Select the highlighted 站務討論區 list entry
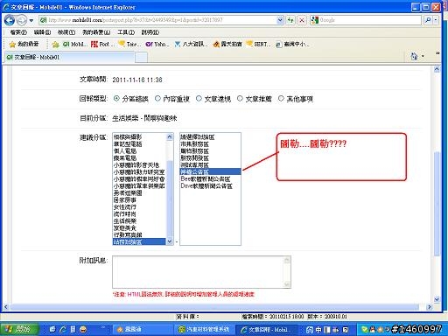 click(x=139, y=241)
